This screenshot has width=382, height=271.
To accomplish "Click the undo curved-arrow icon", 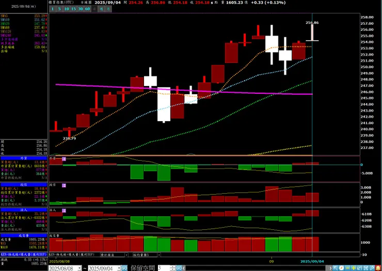I will coord(360,268).
